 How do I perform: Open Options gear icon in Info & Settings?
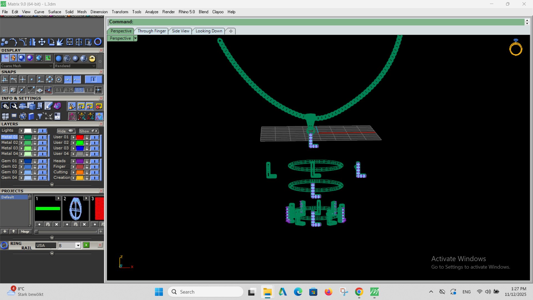5,106
